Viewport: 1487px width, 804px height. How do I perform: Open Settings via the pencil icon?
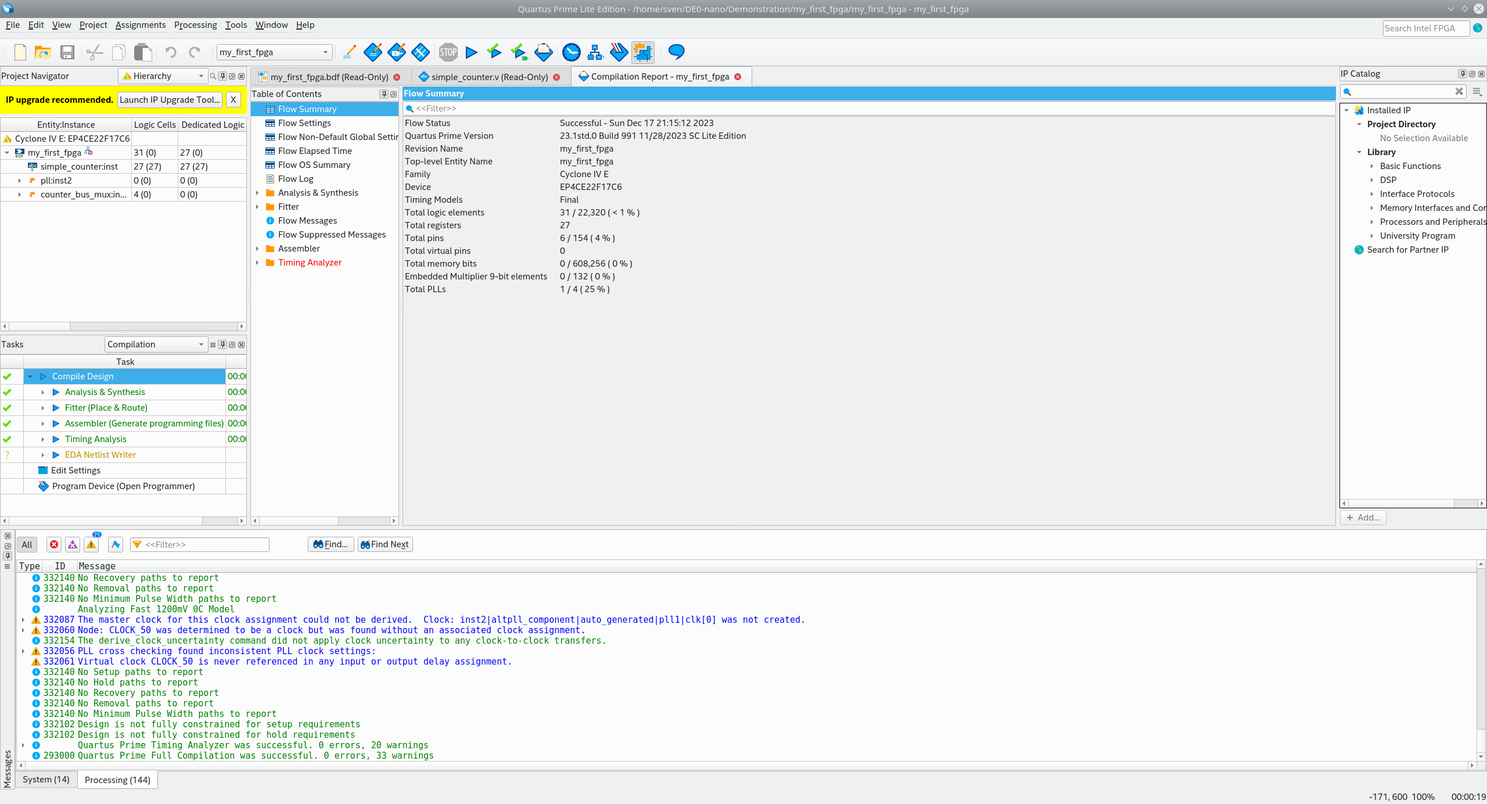click(x=349, y=52)
